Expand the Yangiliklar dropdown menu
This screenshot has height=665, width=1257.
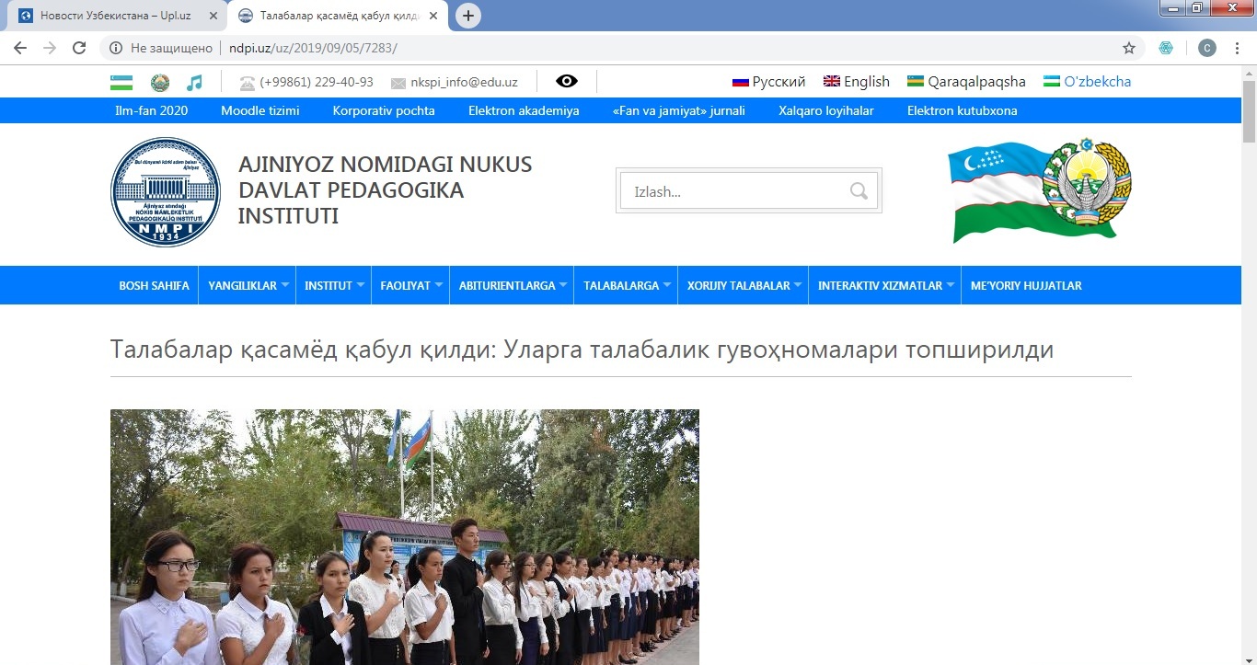248,286
